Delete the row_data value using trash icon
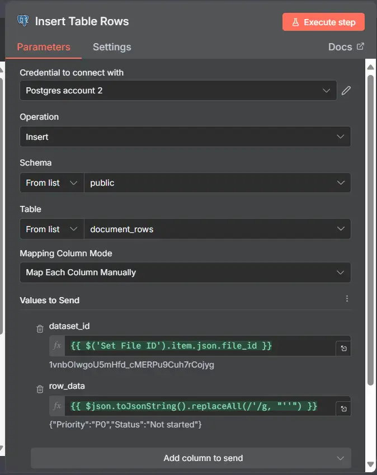 tap(40, 389)
